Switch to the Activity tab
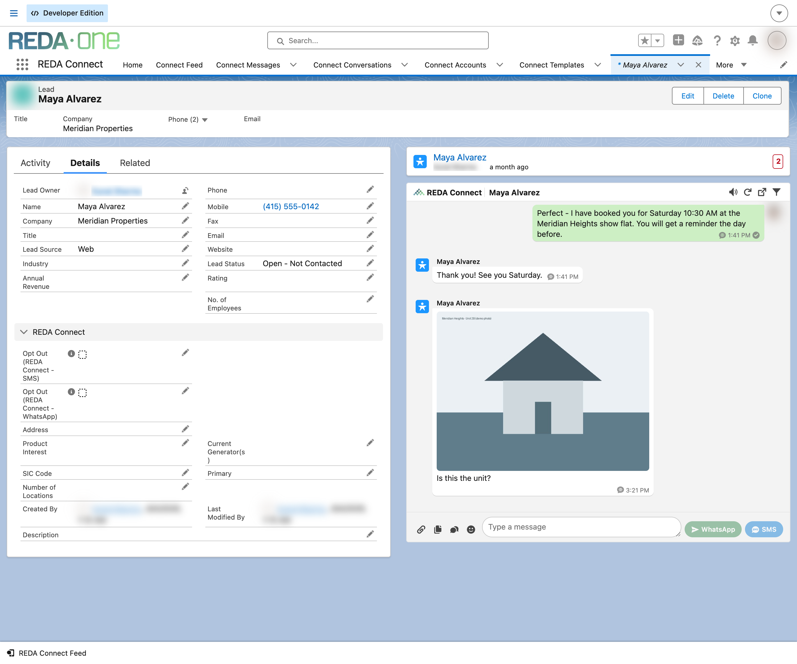 click(35, 163)
